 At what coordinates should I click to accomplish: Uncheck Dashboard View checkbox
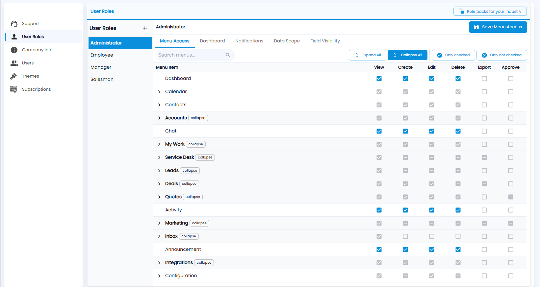tap(379, 79)
